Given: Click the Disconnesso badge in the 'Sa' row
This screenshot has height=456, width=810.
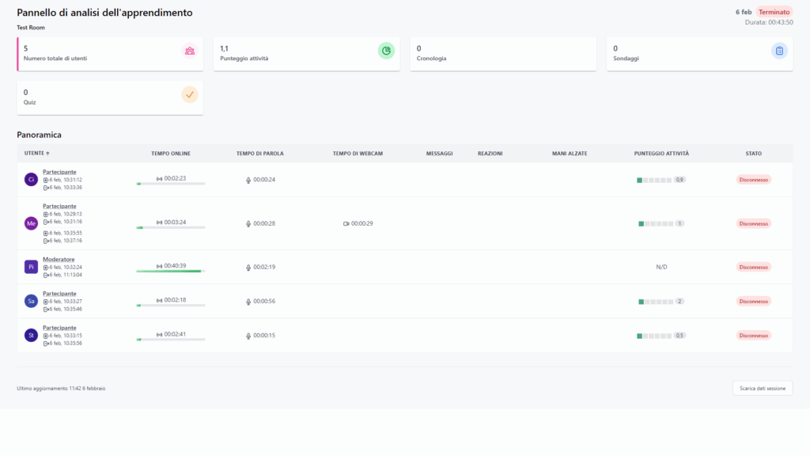Looking at the screenshot, I should pos(753,302).
